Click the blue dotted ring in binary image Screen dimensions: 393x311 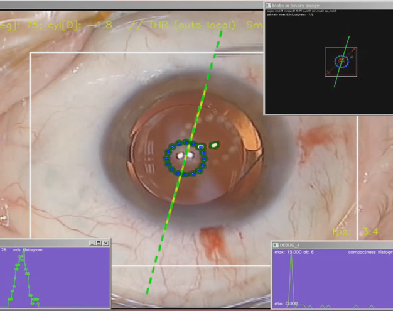tap(341, 62)
